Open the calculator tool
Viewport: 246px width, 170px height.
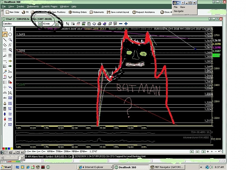pos(5,109)
